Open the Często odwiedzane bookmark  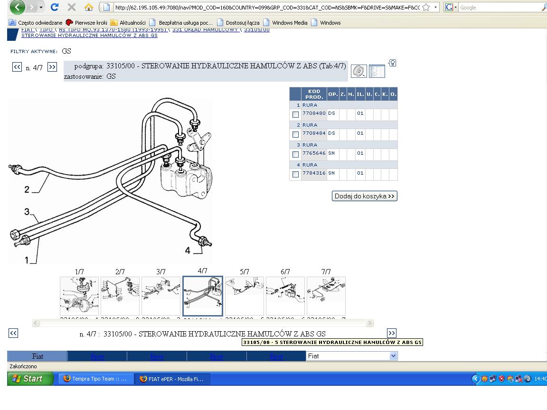coord(36,23)
